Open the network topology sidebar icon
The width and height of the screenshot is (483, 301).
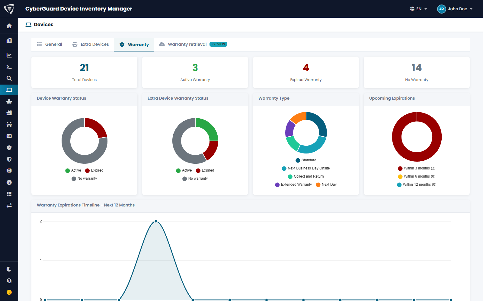point(9,101)
